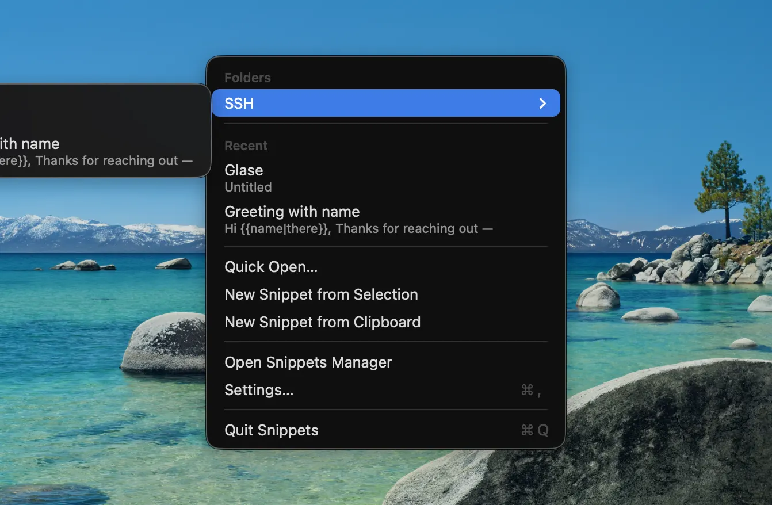Create New Snippet from Selection
The width and height of the screenshot is (772, 505).
point(385,294)
